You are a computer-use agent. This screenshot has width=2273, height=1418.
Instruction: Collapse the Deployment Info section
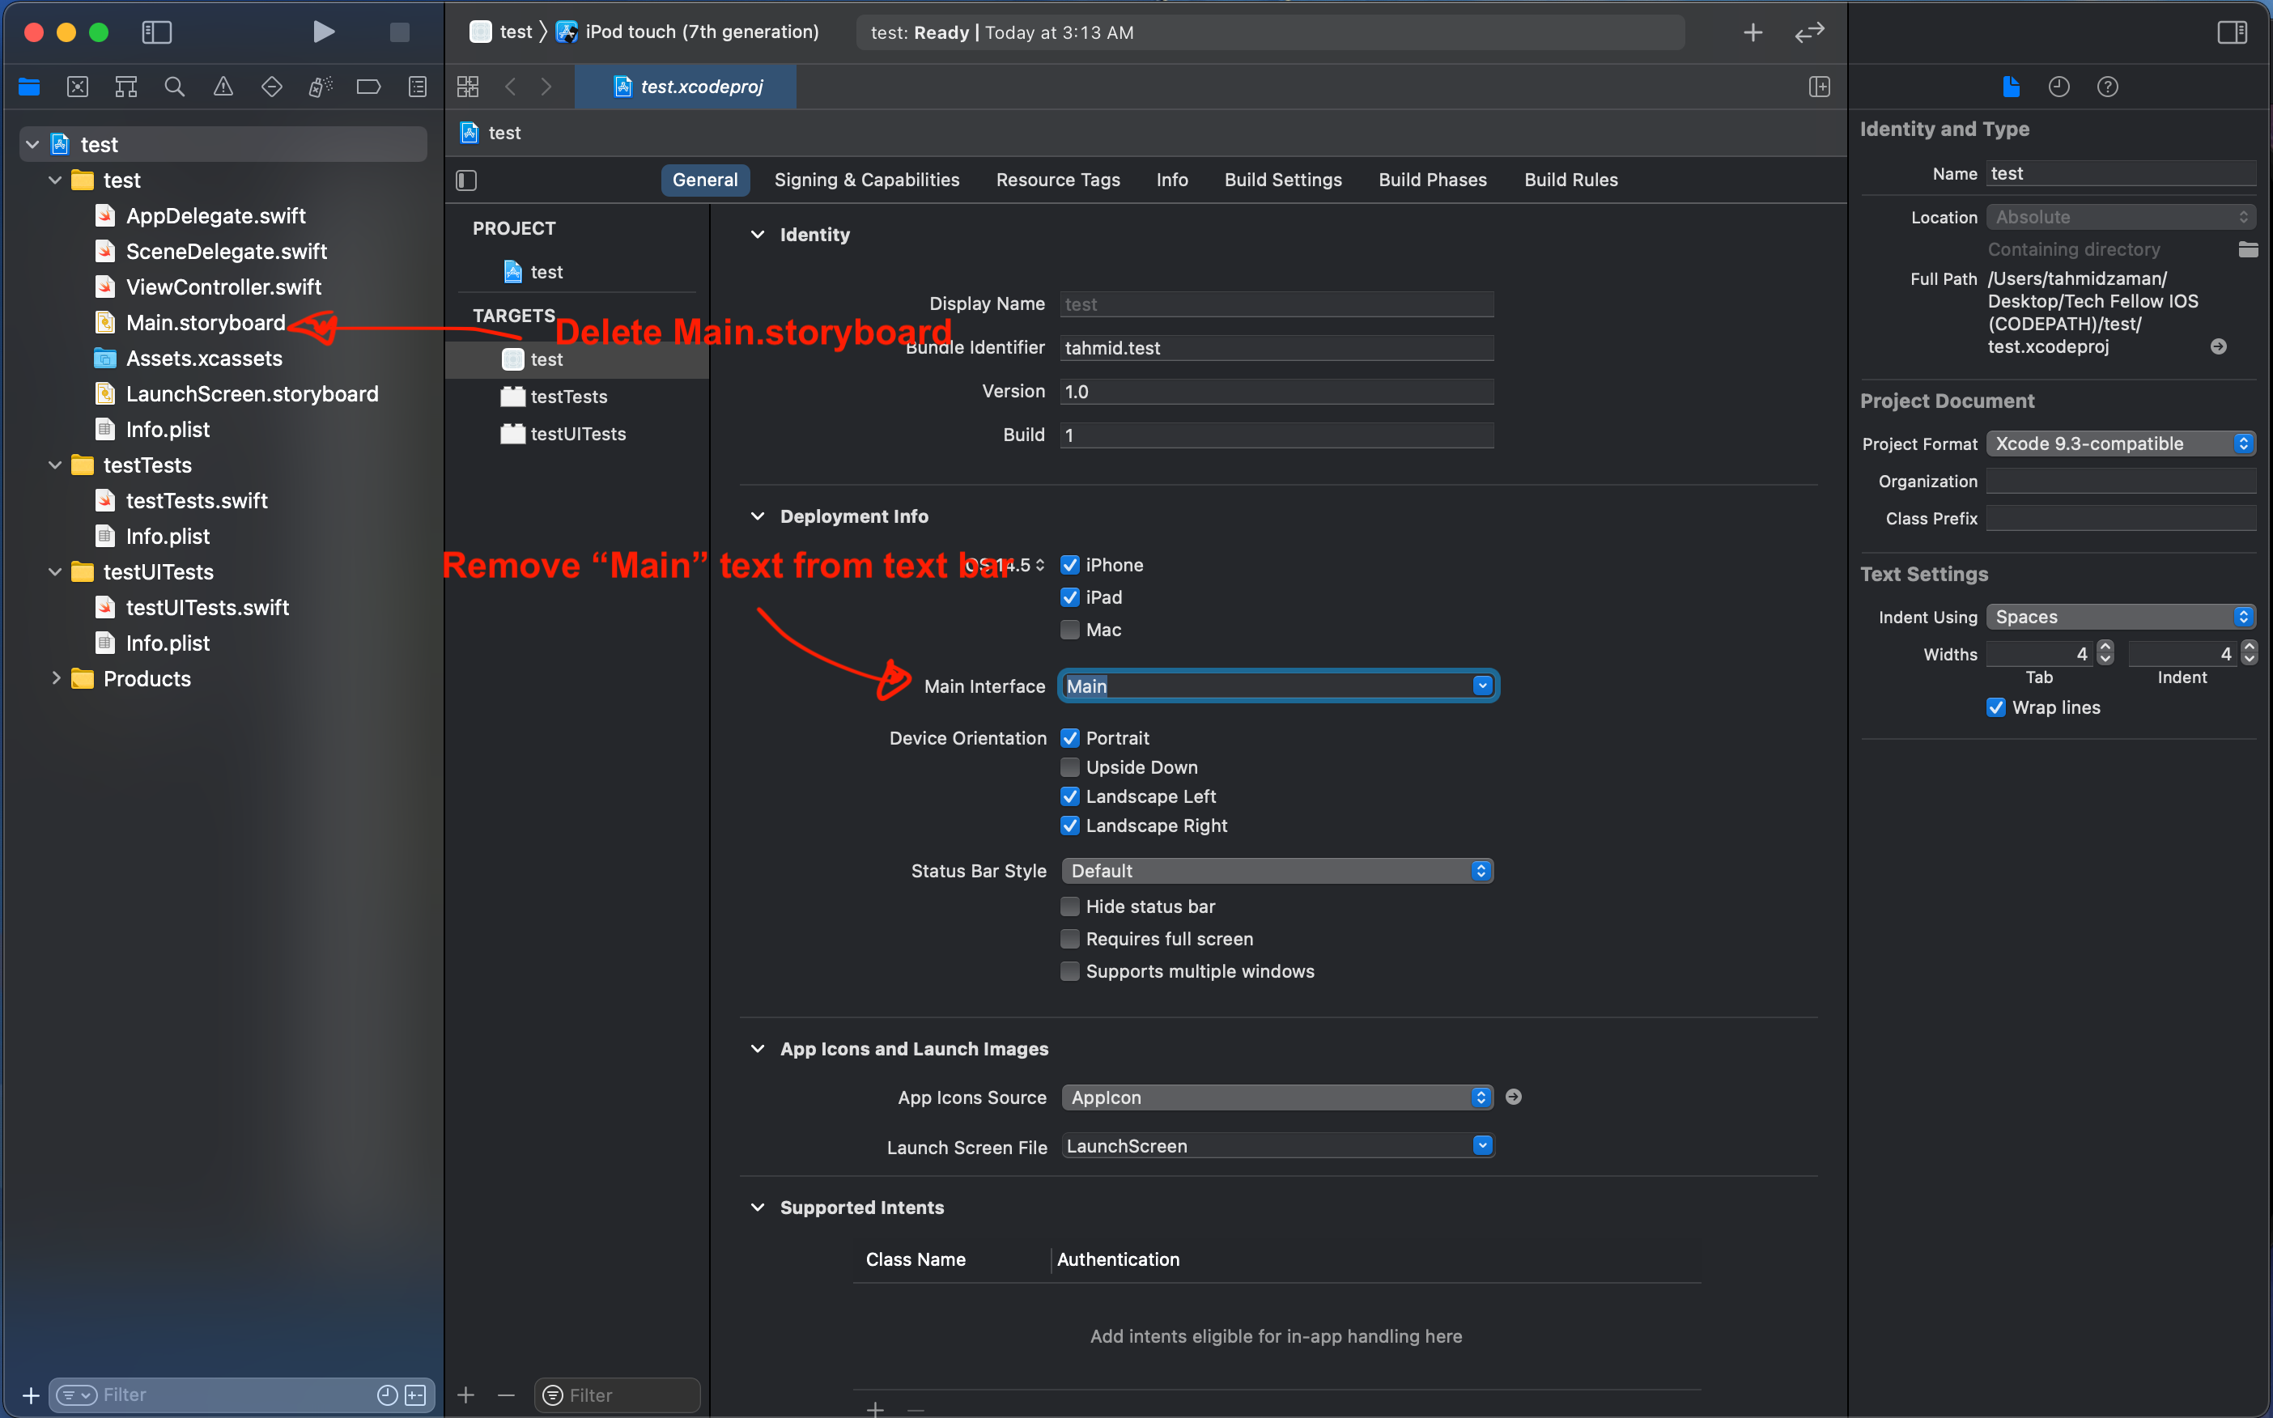click(x=758, y=516)
